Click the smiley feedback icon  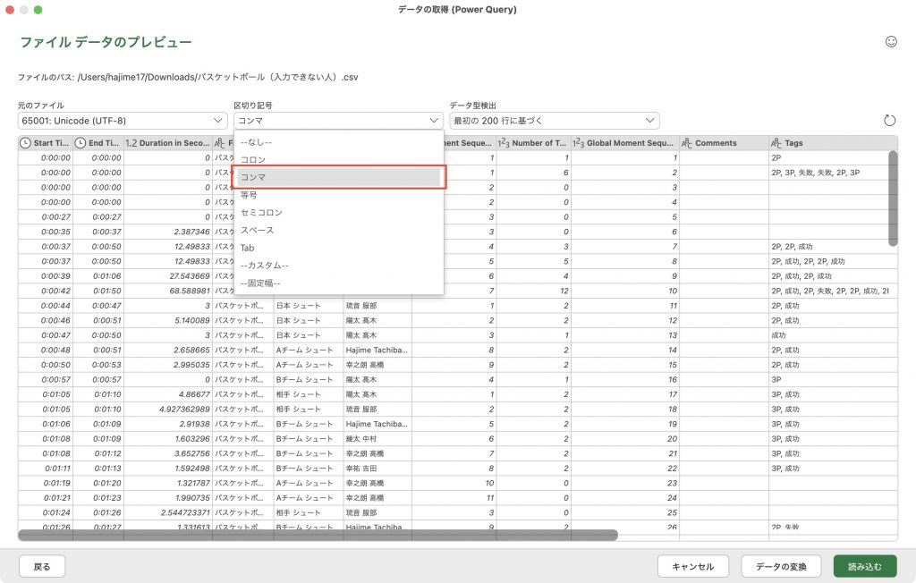coord(890,41)
